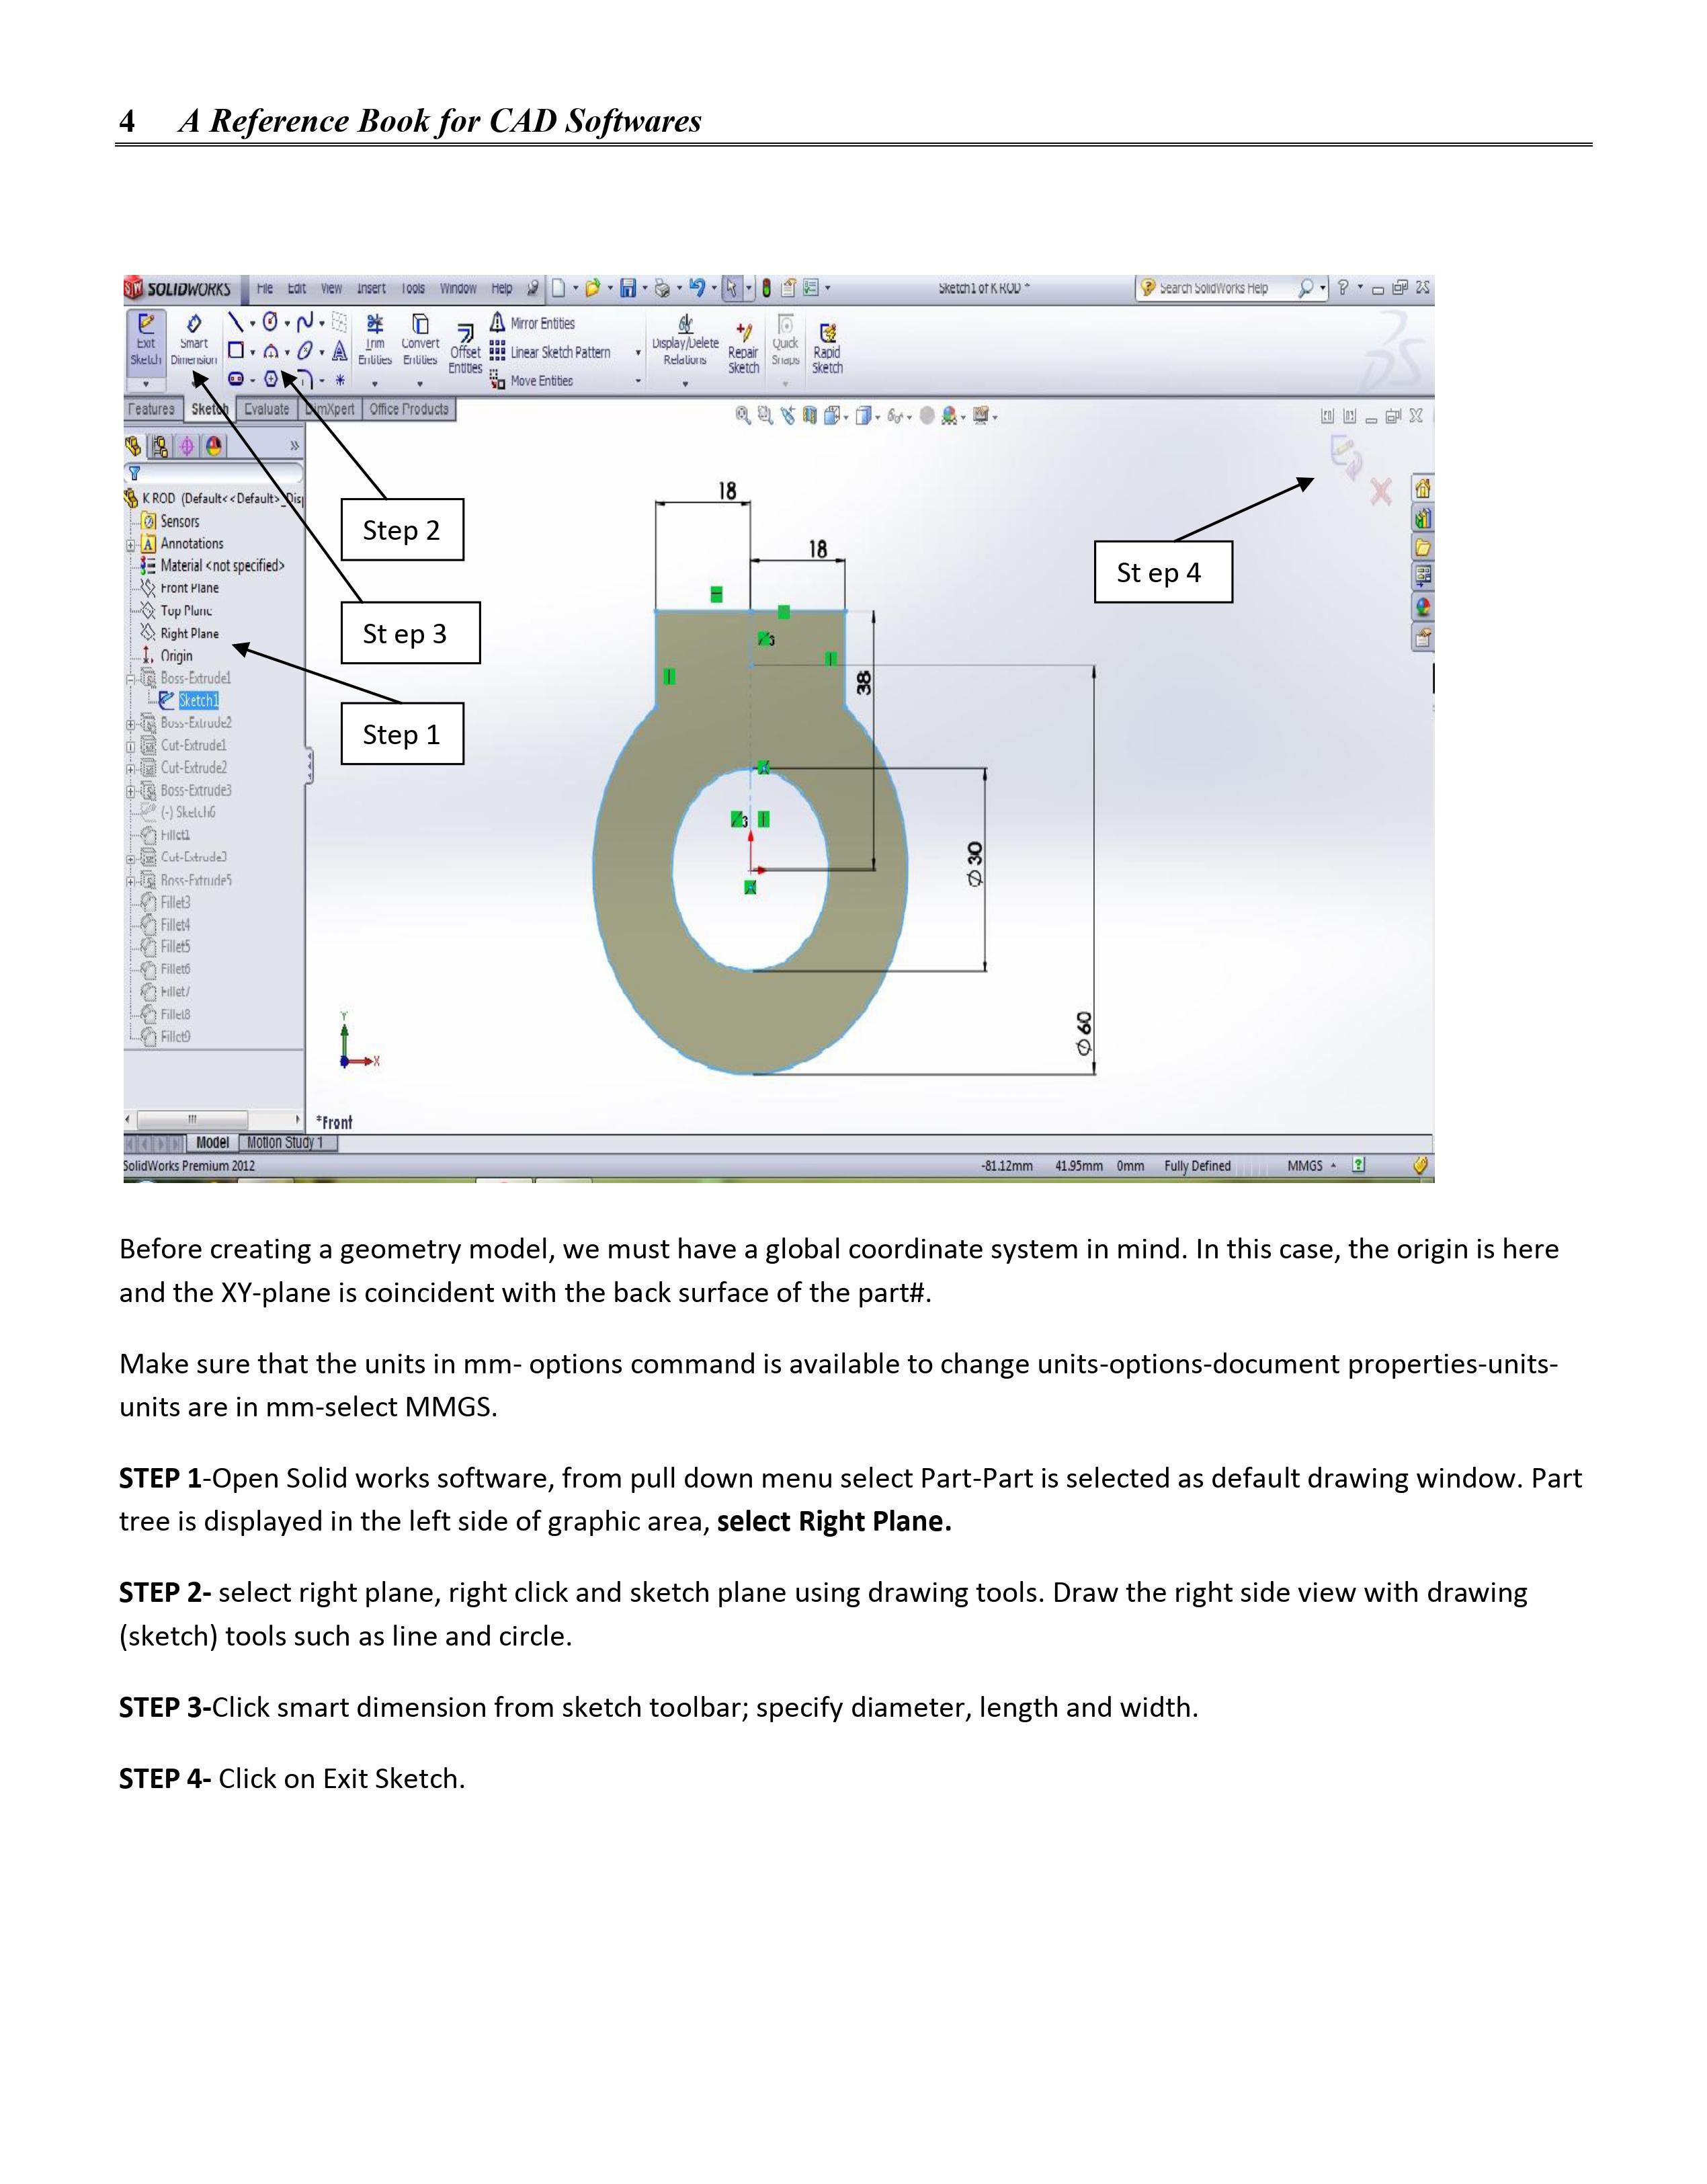Click the Motion Study 1 tab

coord(285,1143)
